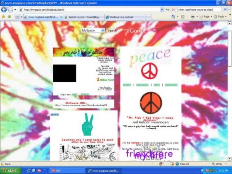
Task: Open the zoom level dropdown arrow
Action: (226, 164)
